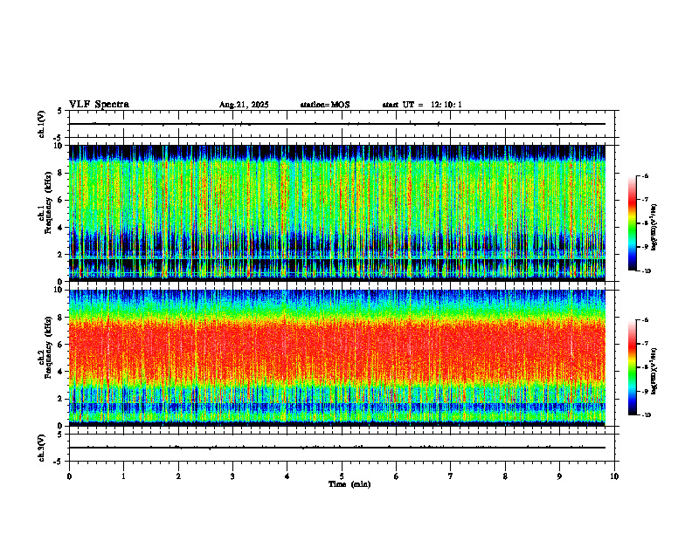
Task: Click the "ch.1(V)" waveform axis label
Action: coord(41,124)
